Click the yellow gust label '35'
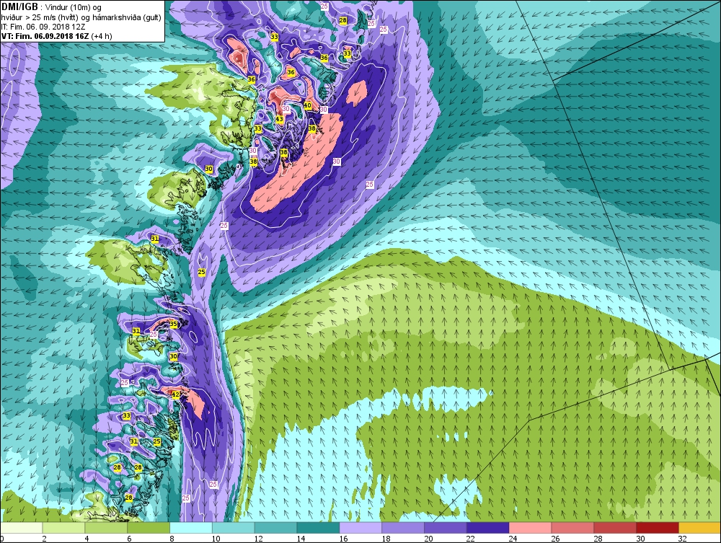 173,325
